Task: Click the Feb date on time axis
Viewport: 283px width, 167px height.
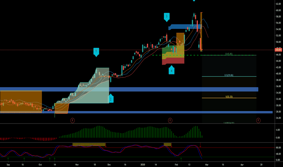Action: 176,165
